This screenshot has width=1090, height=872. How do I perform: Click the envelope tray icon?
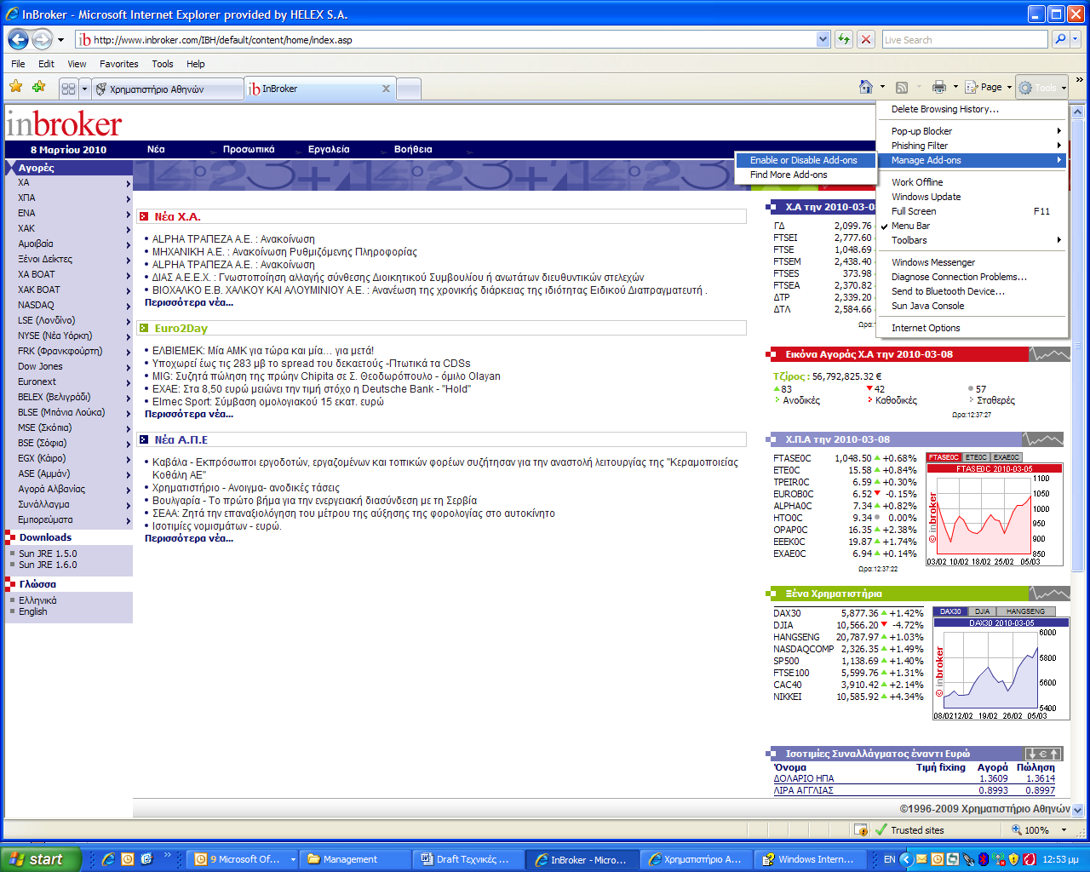point(921,859)
